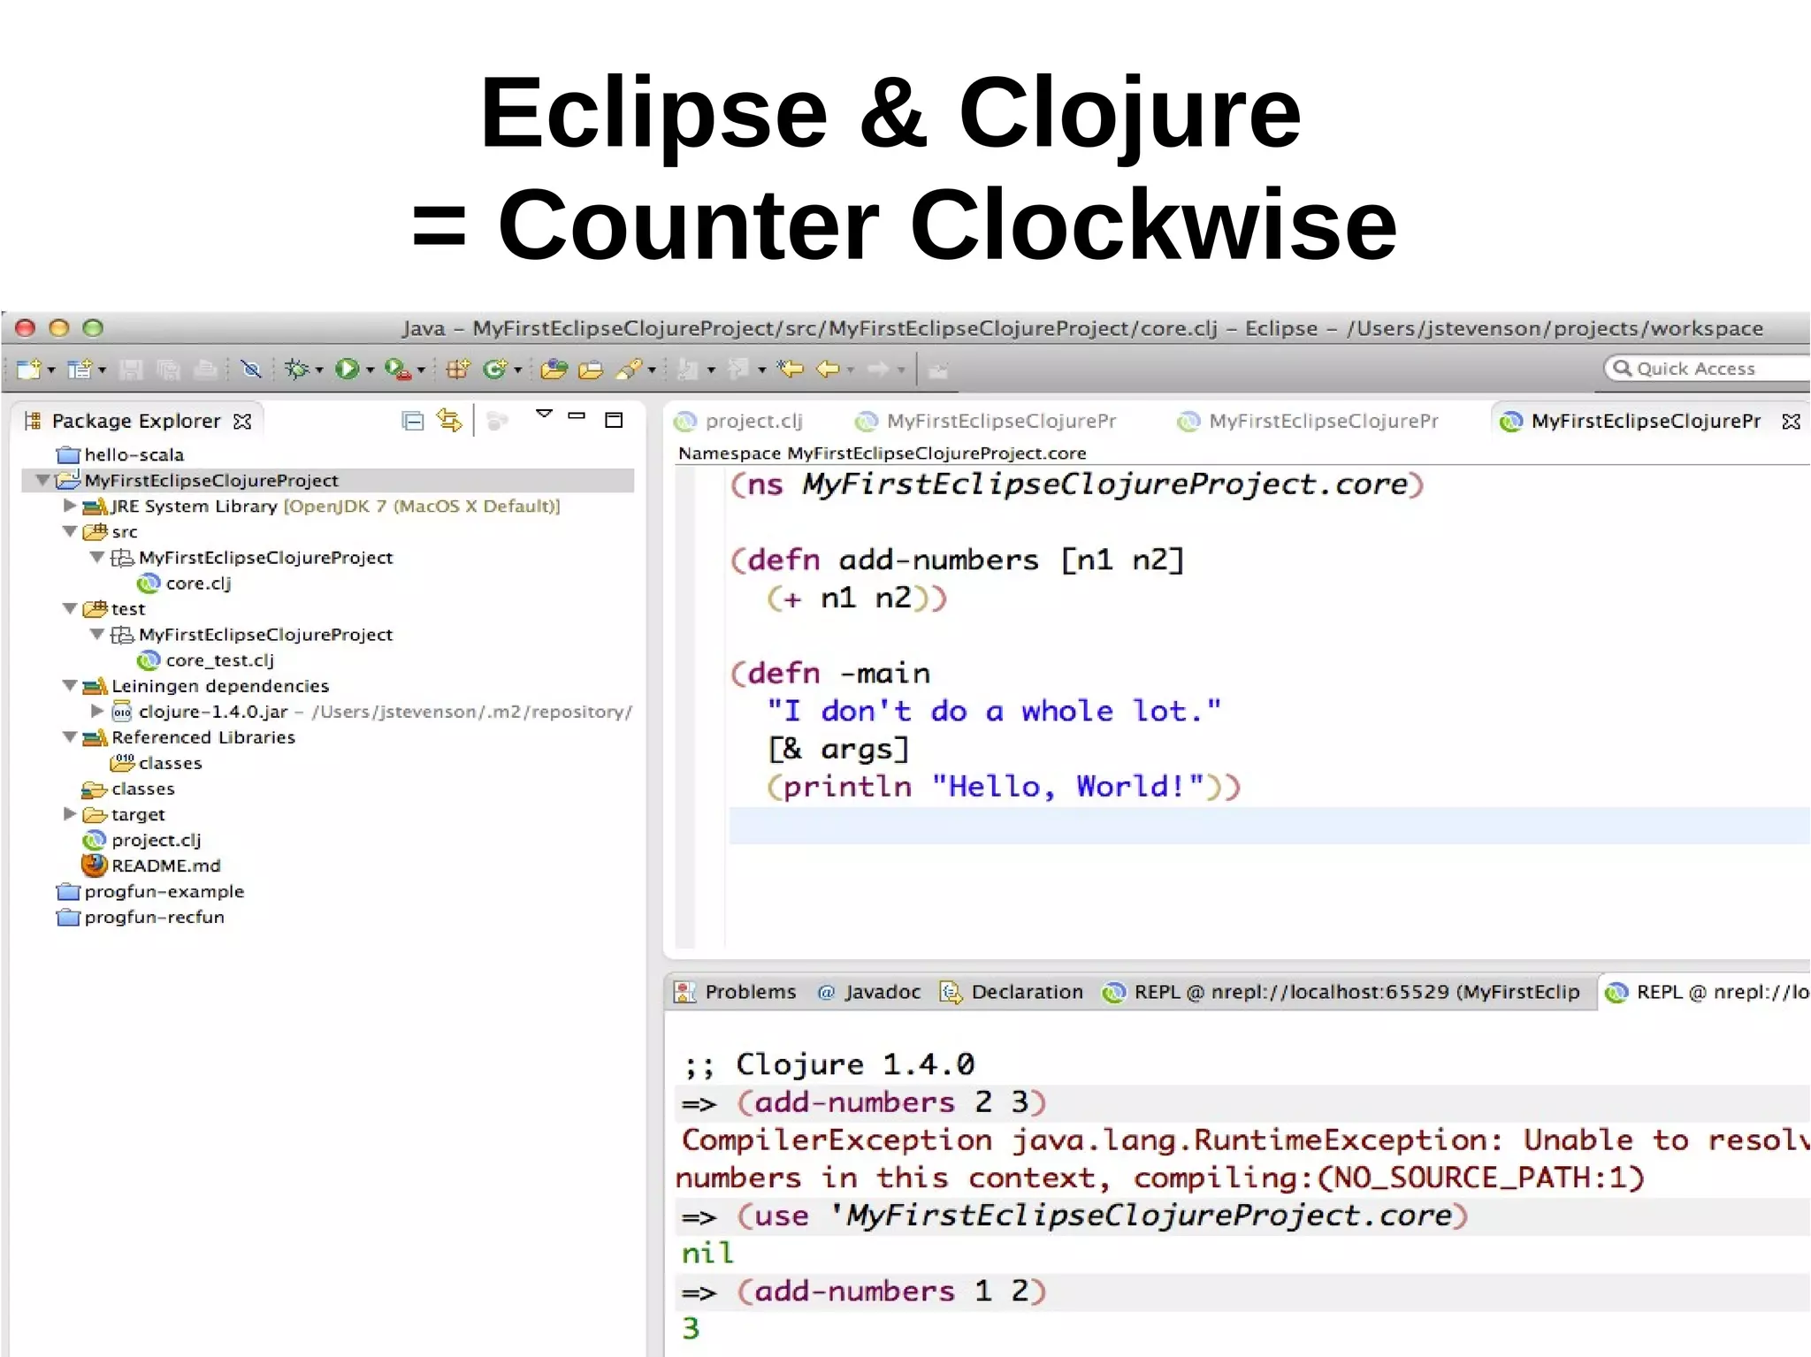Image resolution: width=1811 pixels, height=1357 pixels.
Task: Switch to REPL localhost:65529 tab
Action: click(x=1341, y=992)
